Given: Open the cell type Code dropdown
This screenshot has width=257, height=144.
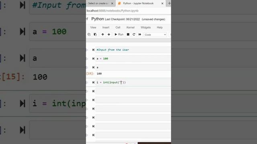Looking at the screenshot, I should [155, 35].
